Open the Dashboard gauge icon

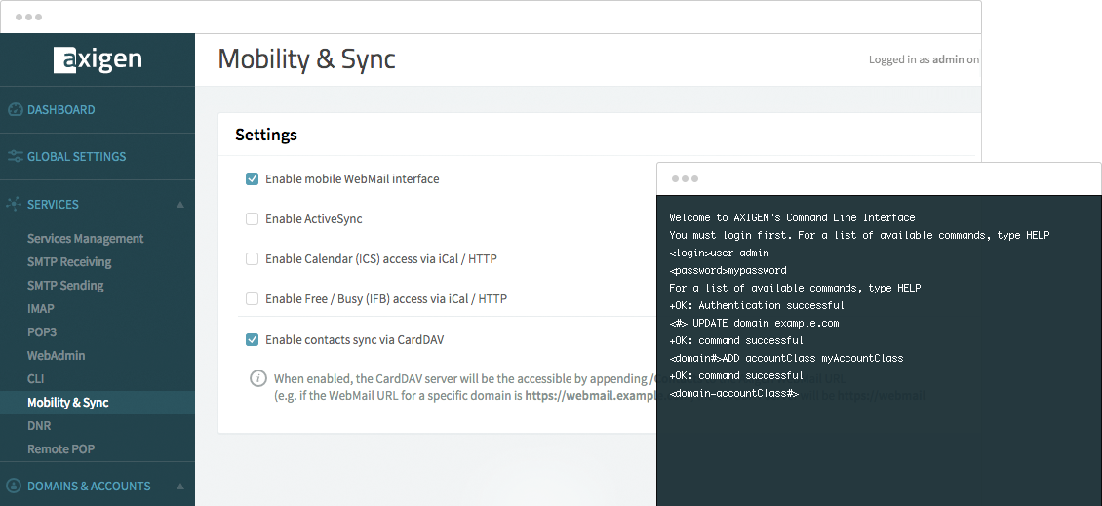pos(15,109)
